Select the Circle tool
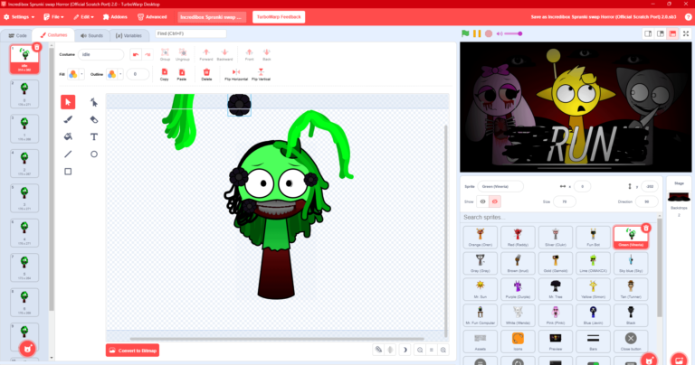 (94, 154)
